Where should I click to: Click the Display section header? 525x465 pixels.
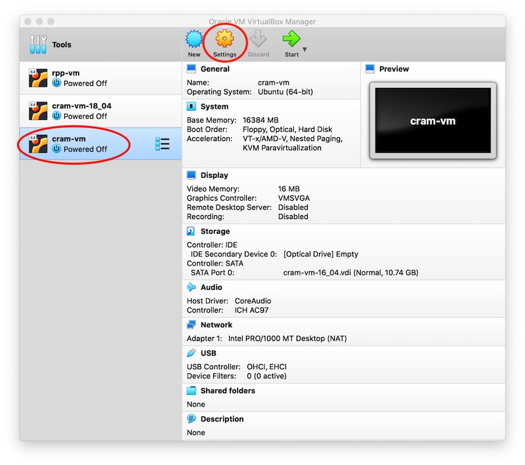[214, 175]
